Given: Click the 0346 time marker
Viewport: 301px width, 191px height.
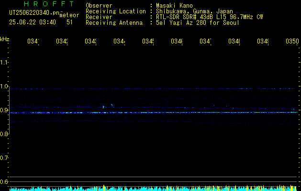Looking at the screenshot, I should pos(177,42).
